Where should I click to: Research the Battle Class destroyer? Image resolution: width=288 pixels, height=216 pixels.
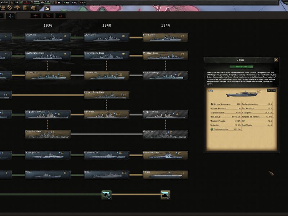165,37
